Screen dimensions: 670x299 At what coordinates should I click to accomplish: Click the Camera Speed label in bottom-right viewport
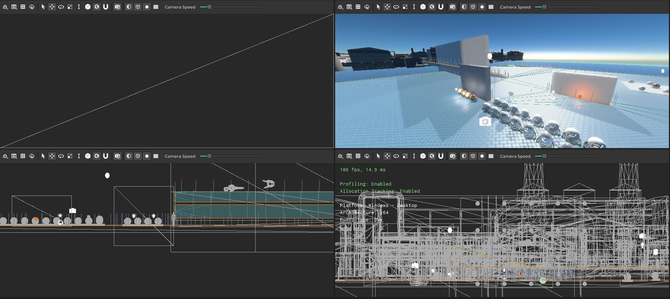[515, 156]
